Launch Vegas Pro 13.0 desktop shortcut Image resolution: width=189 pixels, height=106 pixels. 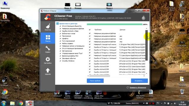pyautogui.click(x=88, y=95)
